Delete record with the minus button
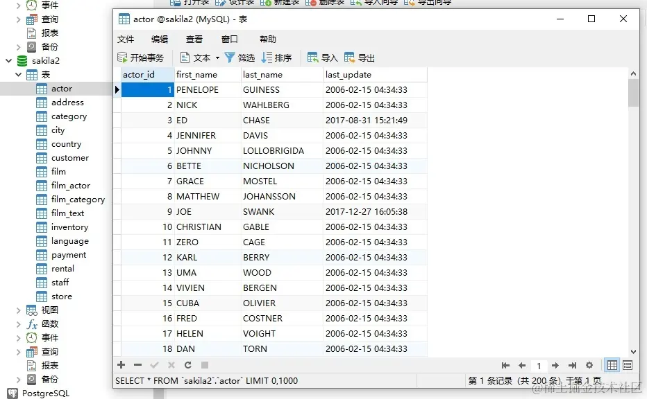This screenshot has height=399, width=647. pyautogui.click(x=138, y=365)
